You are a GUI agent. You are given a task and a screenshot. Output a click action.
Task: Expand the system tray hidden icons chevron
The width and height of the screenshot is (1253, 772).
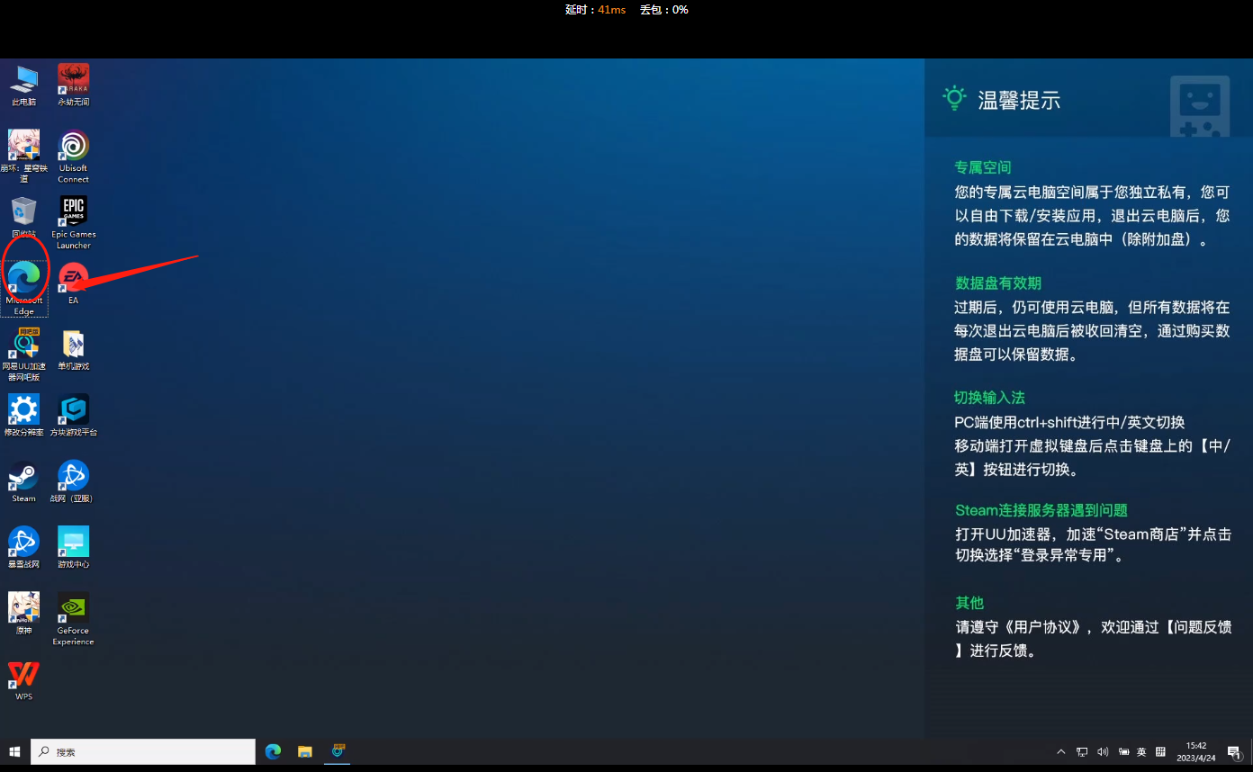pos(1060,751)
